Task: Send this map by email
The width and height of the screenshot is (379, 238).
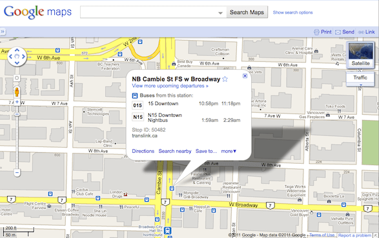Action: (x=345, y=32)
